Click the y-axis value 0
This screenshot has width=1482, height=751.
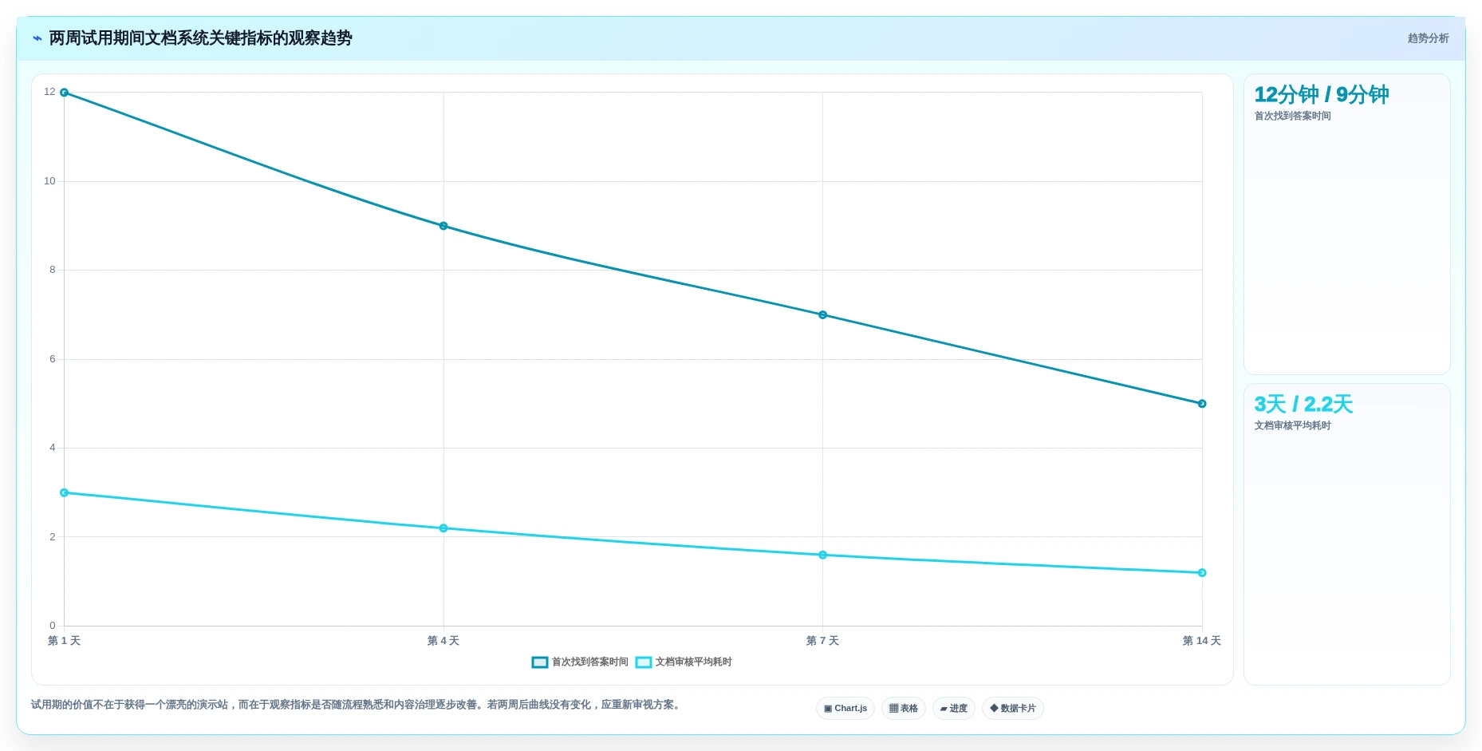click(x=53, y=626)
